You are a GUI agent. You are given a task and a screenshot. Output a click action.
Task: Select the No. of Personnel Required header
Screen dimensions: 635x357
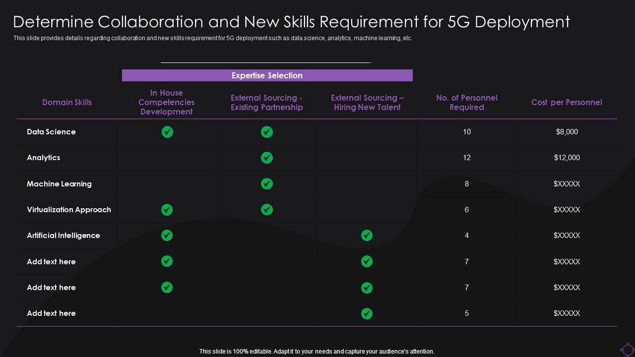(466, 103)
